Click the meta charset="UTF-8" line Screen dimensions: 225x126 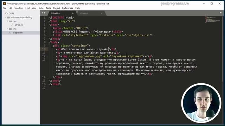[70, 28]
